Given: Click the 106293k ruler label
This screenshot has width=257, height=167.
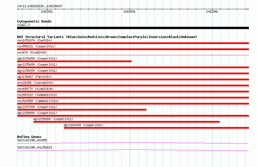Looking at the screenshot, I should [x=129, y=12].
